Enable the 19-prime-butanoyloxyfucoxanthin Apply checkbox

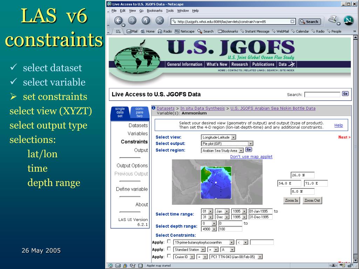pos(169,241)
